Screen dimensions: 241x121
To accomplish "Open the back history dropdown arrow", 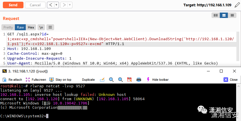I will pos(57,5).
